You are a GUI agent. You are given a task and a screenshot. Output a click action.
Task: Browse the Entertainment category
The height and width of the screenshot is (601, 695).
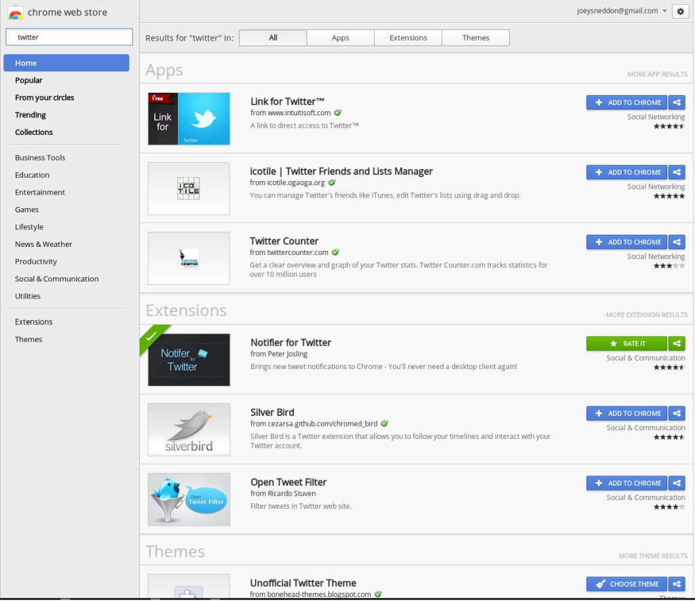pyautogui.click(x=40, y=192)
